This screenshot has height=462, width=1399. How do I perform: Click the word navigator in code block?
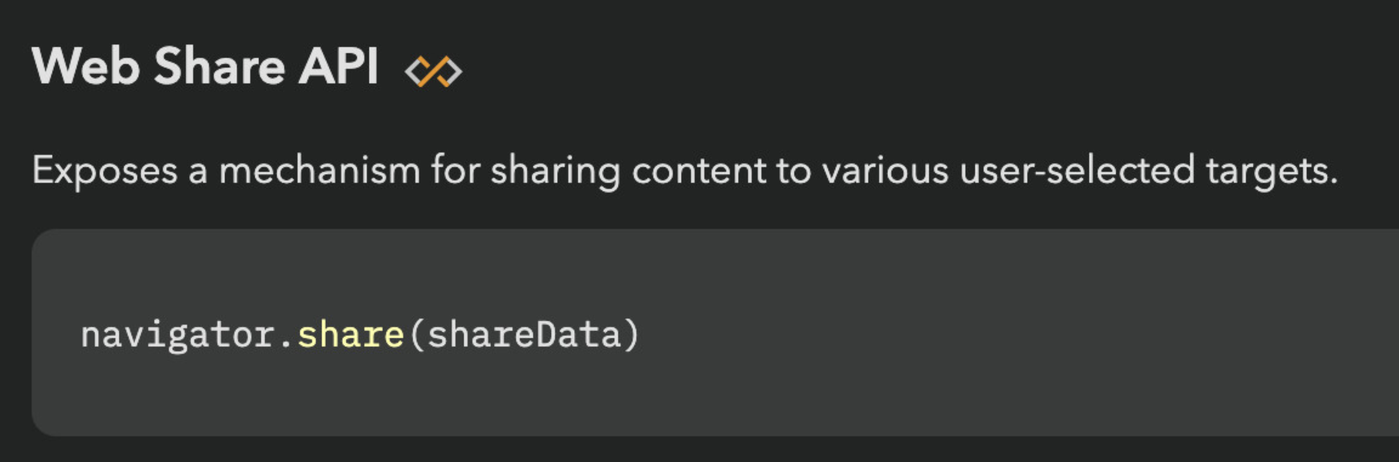point(178,335)
